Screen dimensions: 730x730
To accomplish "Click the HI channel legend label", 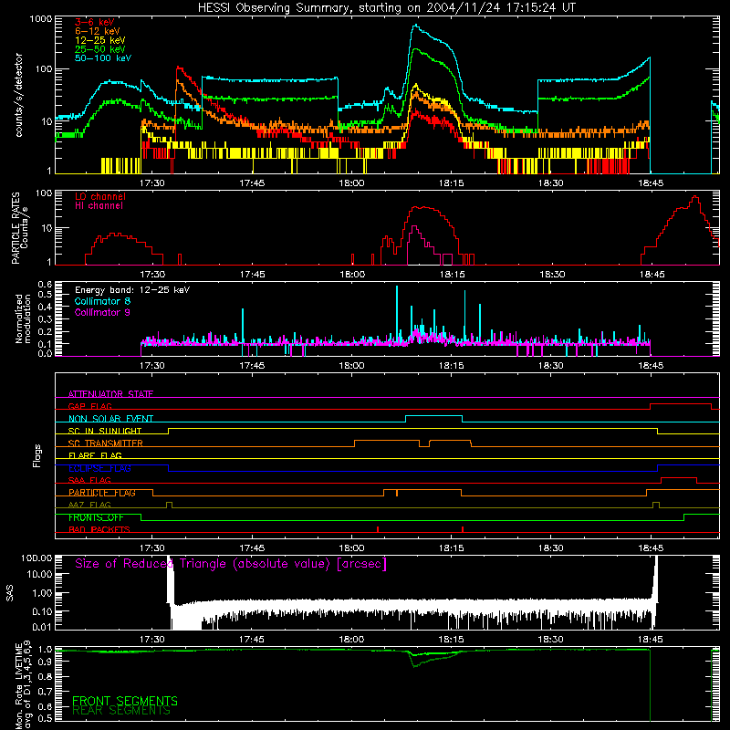I will coord(99,206).
